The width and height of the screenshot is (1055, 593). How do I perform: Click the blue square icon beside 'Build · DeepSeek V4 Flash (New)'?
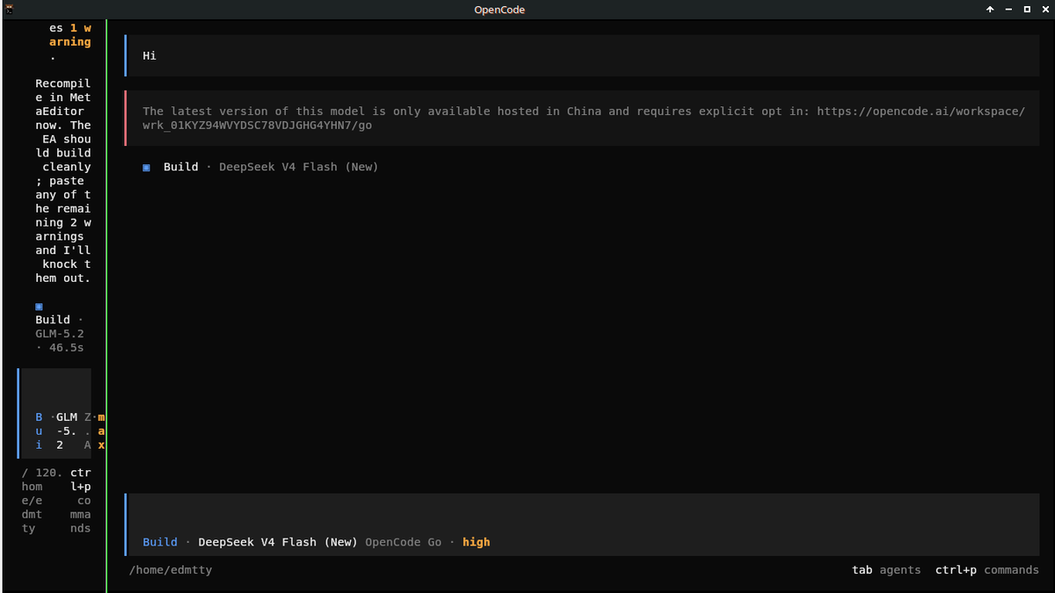(x=147, y=167)
